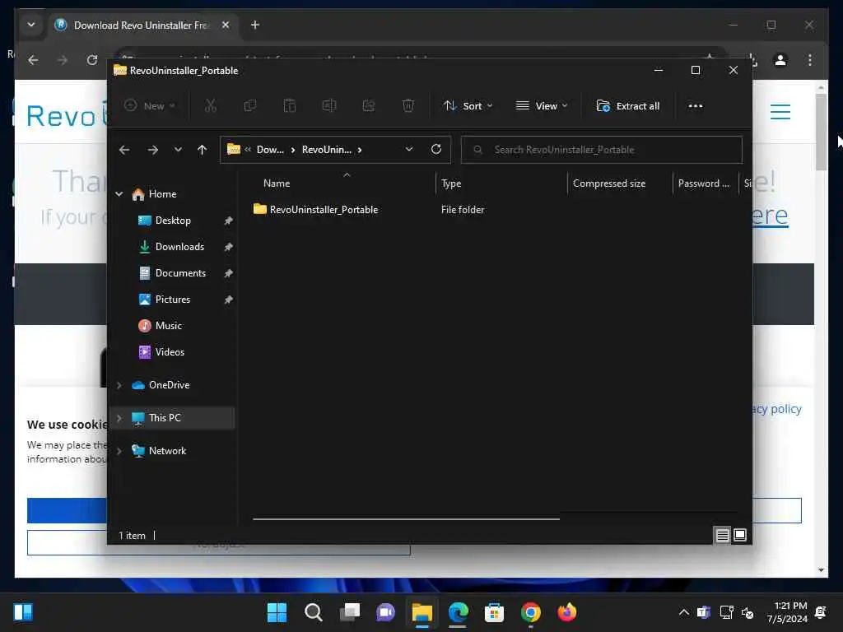This screenshot has width=843, height=632.
Task: Click the Copy icon in Explorer toolbar
Action: 250,106
